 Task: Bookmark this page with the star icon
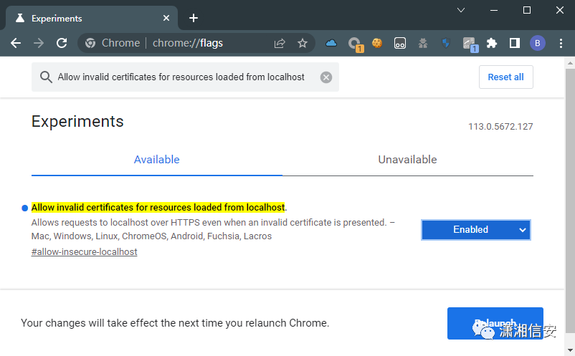tap(303, 43)
